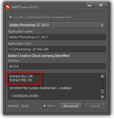Click the WORKING DONE line in log
This screenshot has width=114, height=119.
coord(26,96)
